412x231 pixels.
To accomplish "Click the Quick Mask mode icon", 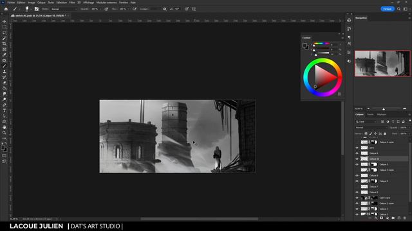I will point(5,156).
